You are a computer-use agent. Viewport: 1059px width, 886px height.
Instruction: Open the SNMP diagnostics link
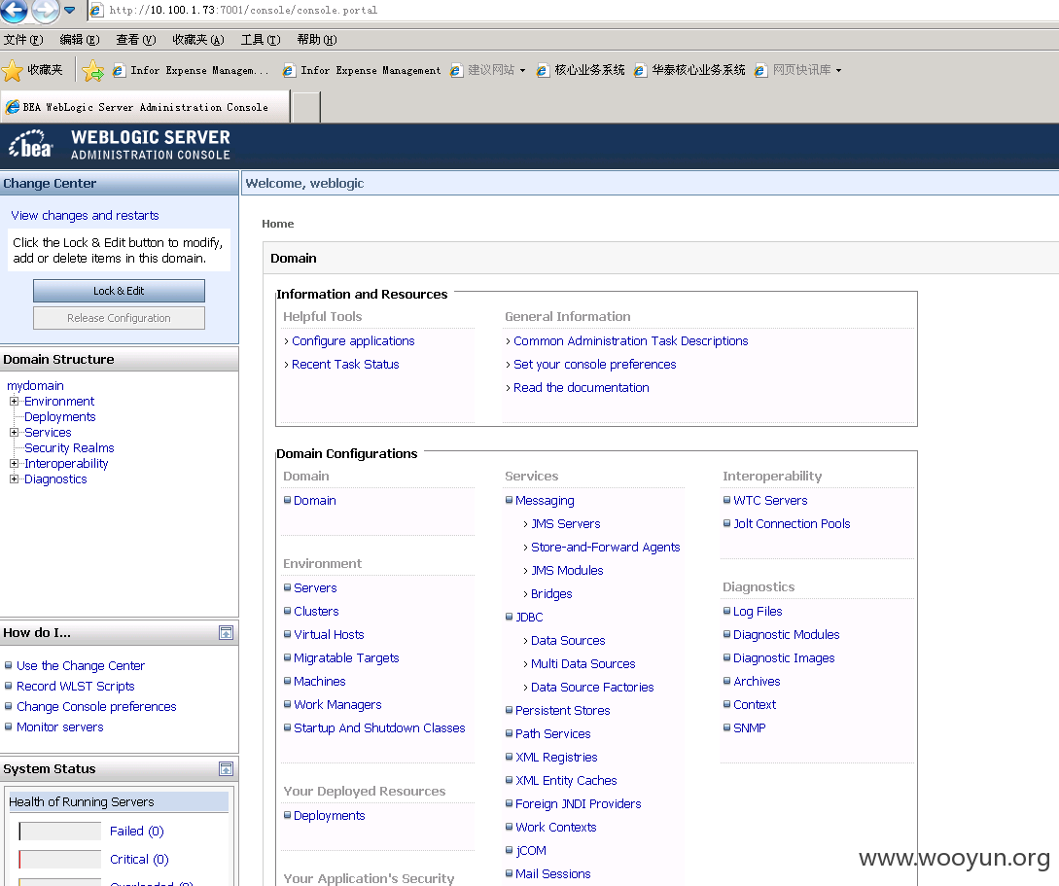pyautogui.click(x=750, y=728)
